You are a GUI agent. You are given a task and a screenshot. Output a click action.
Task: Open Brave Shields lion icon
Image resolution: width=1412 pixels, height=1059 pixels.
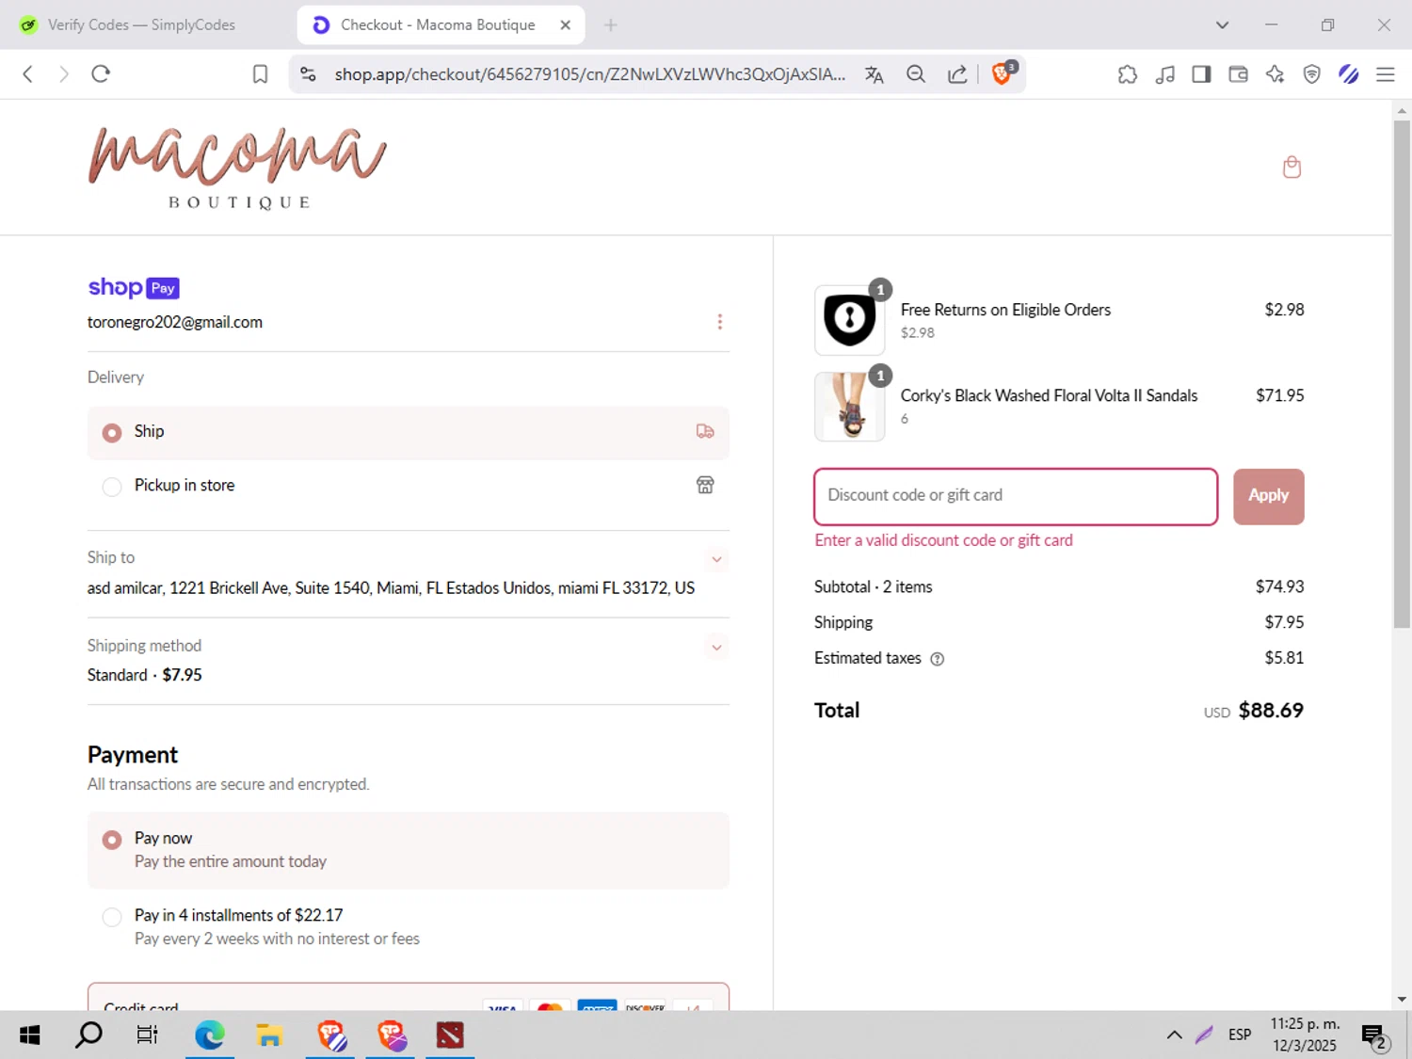pyautogui.click(x=1003, y=73)
